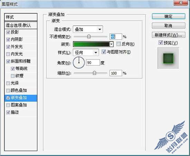Screen dimensions: 190x156
Task: Click the 不透明度 opacity slider handle
Action: [x=89, y=36]
